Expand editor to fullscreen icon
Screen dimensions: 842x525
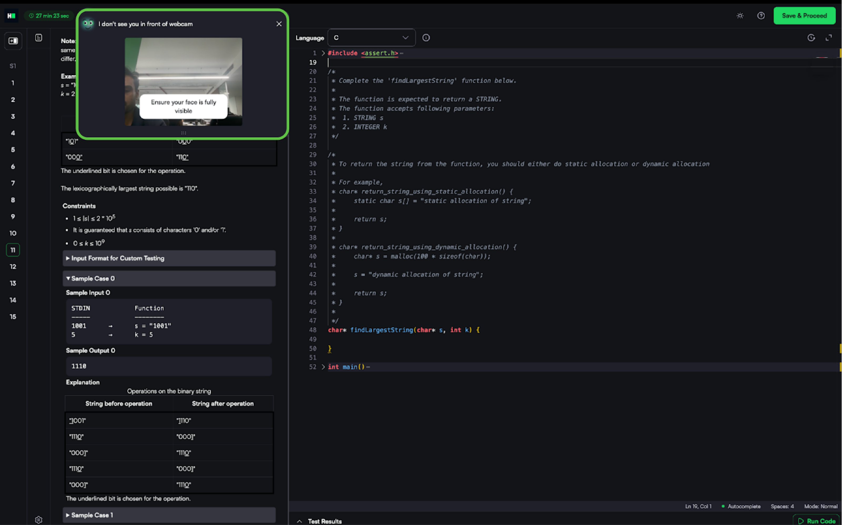click(829, 38)
